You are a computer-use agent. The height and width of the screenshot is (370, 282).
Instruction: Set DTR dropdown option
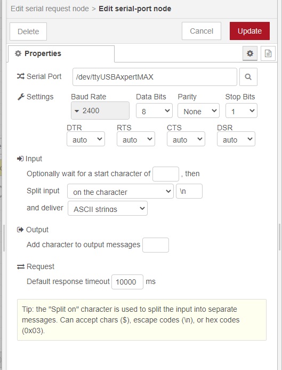tap(86, 139)
